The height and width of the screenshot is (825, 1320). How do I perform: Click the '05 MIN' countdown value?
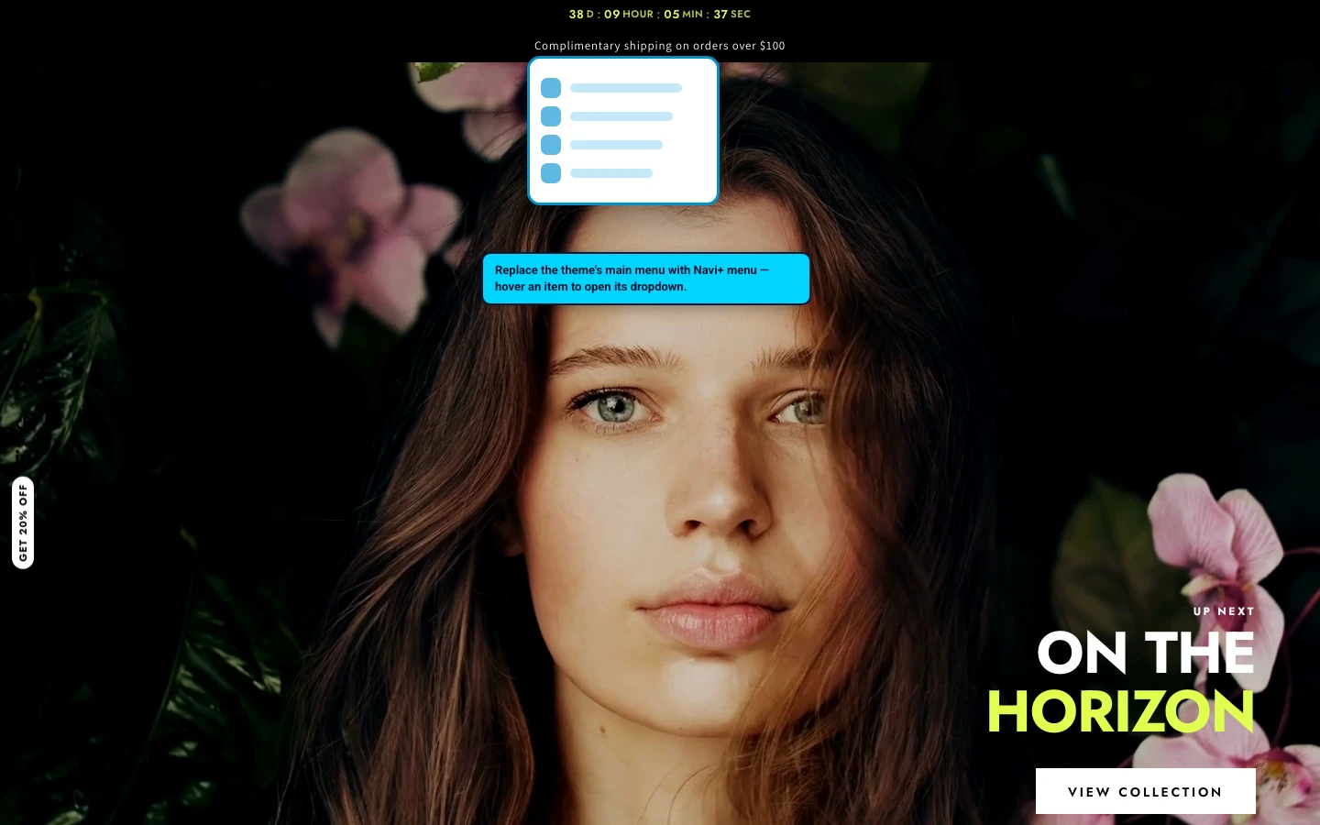683,14
